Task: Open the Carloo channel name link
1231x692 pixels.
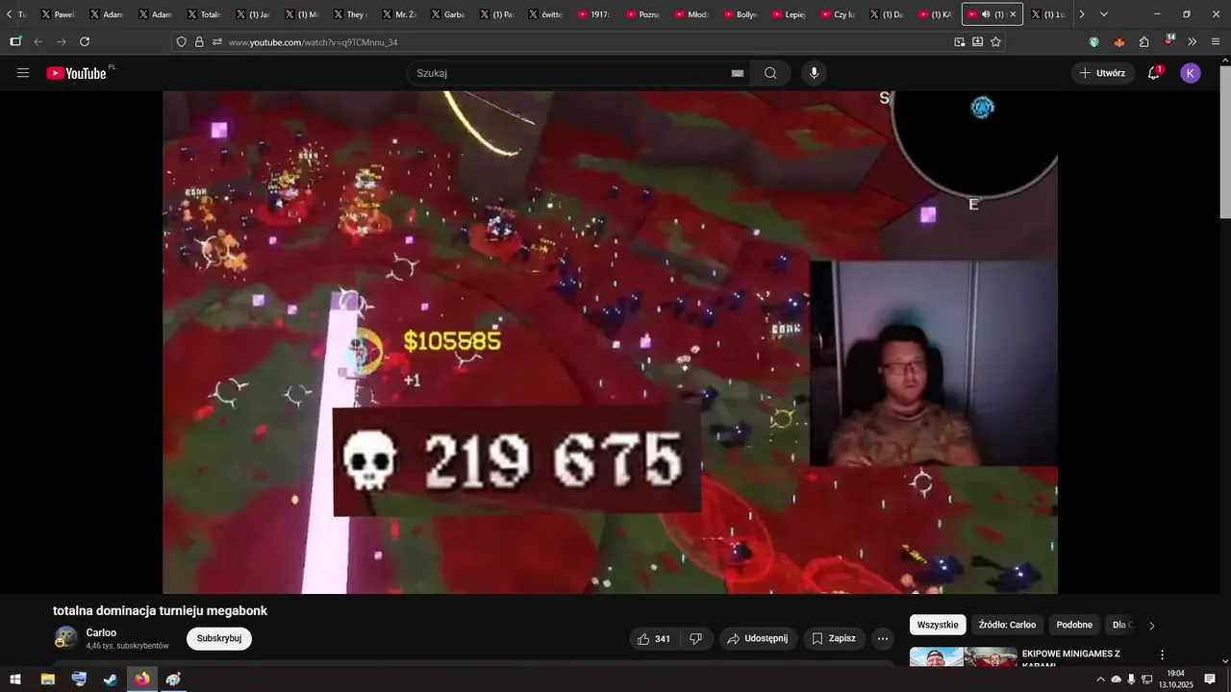Action: [x=101, y=632]
